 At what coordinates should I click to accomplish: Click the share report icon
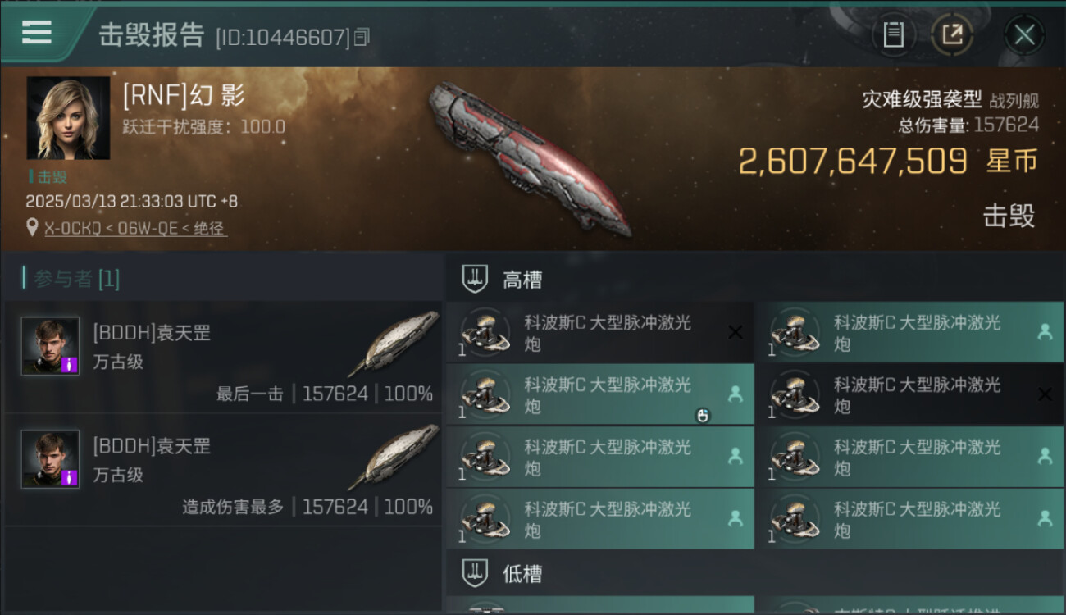[952, 34]
